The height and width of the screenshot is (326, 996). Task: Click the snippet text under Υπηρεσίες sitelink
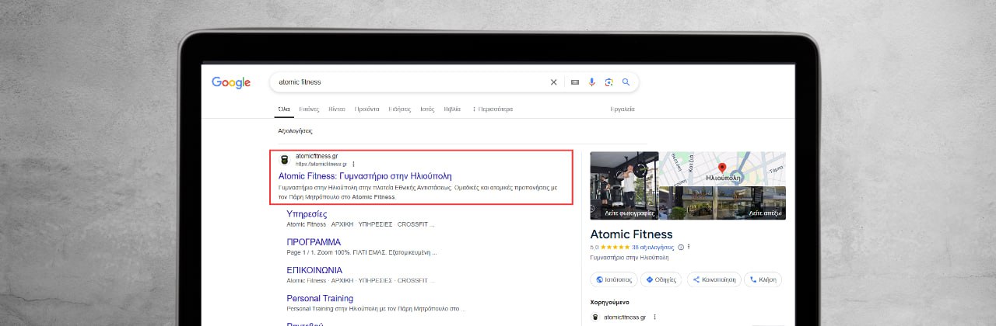[360, 224]
